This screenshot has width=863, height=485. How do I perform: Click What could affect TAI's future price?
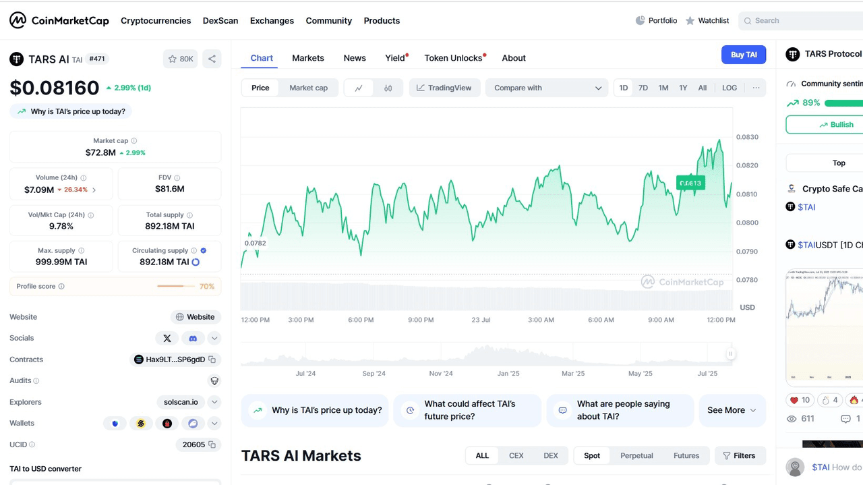(468, 410)
